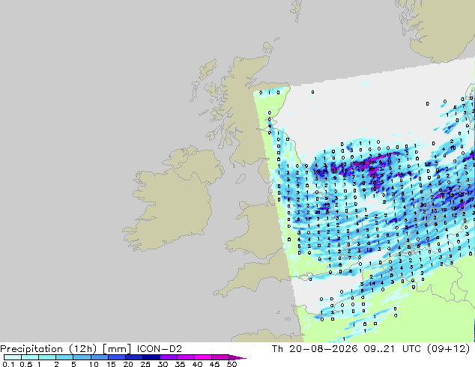Select the legend swatch between 25 and 30
475x367 pixels.
coord(151,357)
